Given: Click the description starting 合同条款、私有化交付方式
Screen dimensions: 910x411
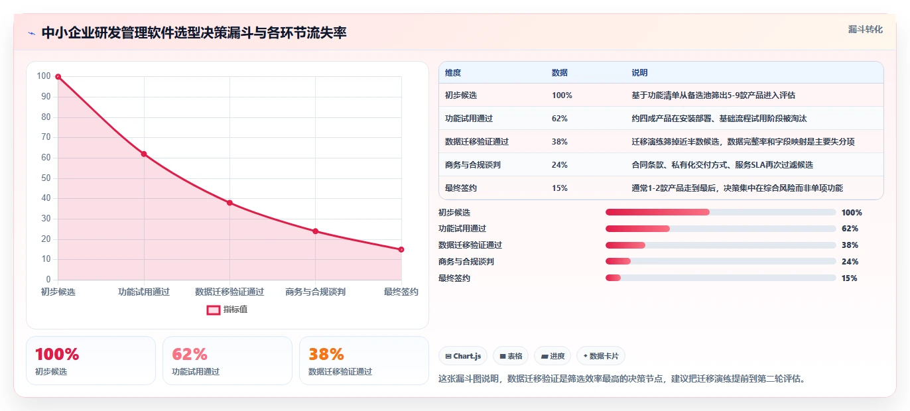Looking at the screenshot, I should tap(722, 165).
